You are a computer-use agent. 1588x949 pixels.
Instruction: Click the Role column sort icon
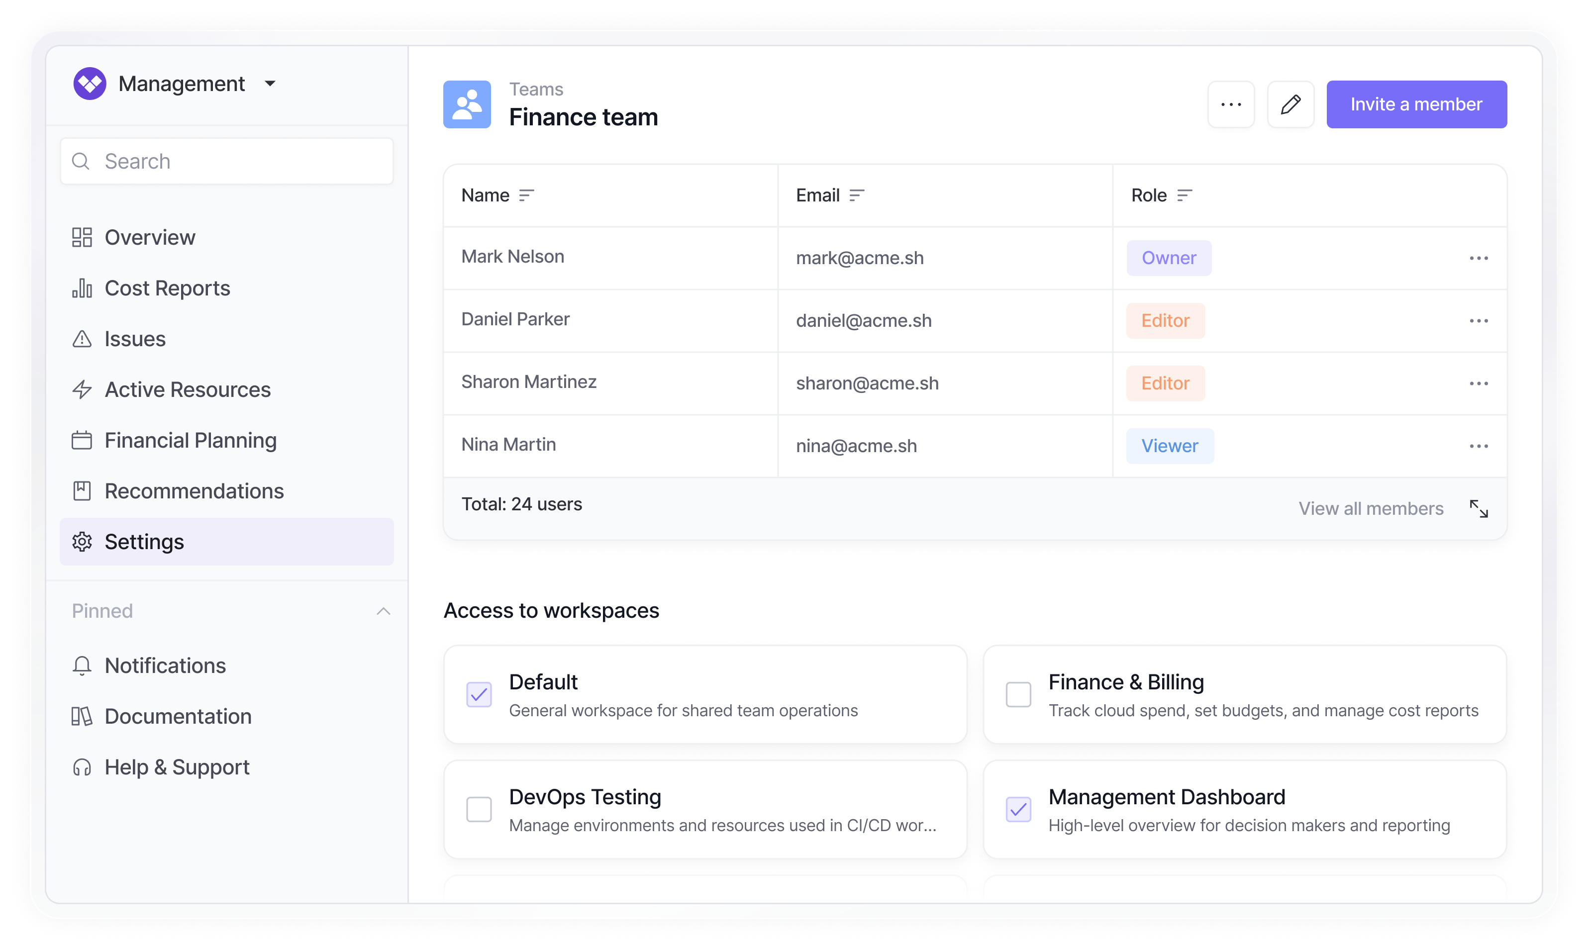click(1185, 195)
